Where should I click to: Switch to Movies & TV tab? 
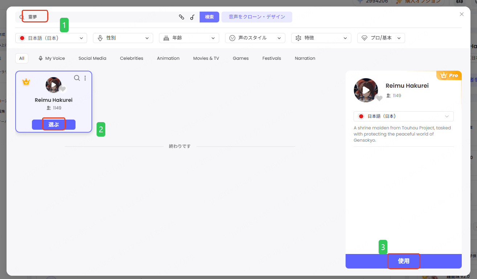point(206,58)
